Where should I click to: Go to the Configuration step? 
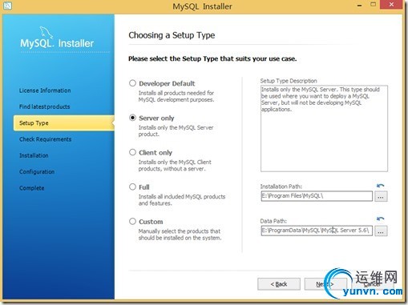[x=37, y=172]
